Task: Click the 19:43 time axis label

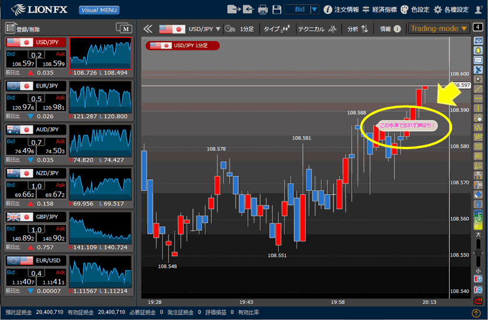Action: (x=246, y=302)
